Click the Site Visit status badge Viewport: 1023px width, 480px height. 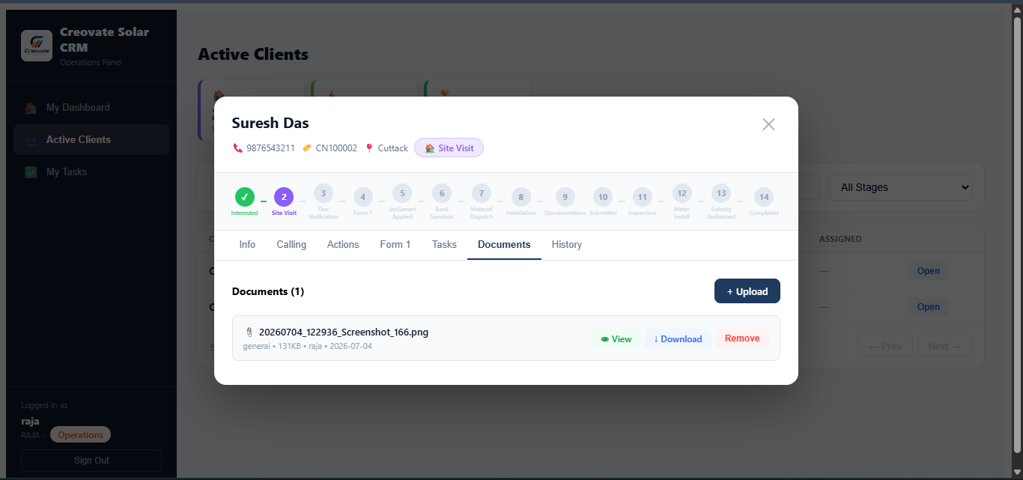[x=449, y=148]
